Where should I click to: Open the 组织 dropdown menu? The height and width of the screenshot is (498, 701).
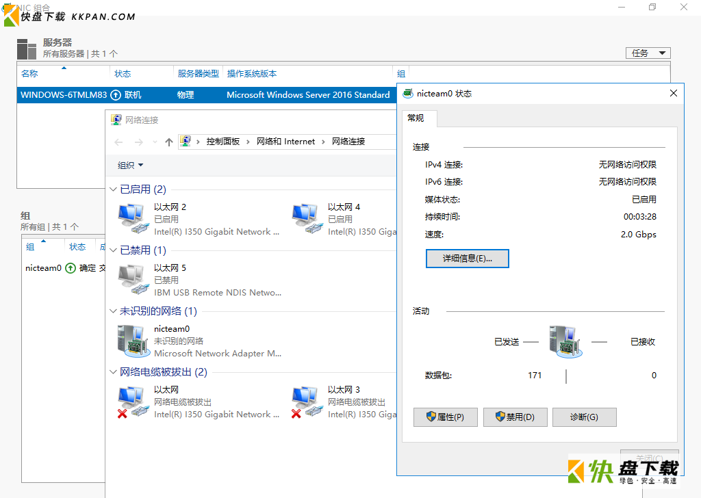coord(130,166)
